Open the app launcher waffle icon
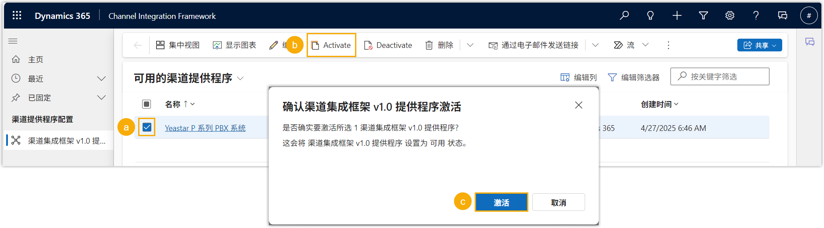 tap(17, 16)
